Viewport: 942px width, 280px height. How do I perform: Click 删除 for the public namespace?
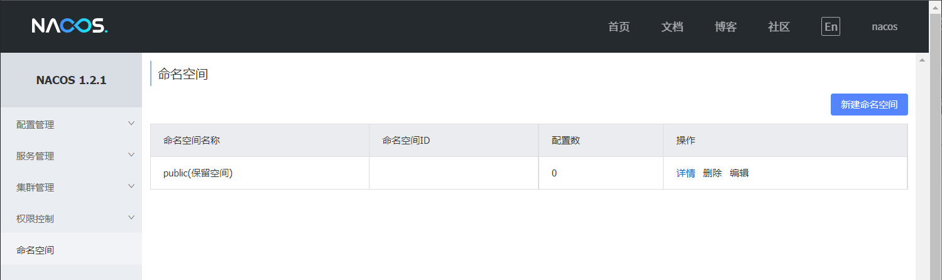[x=712, y=173]
